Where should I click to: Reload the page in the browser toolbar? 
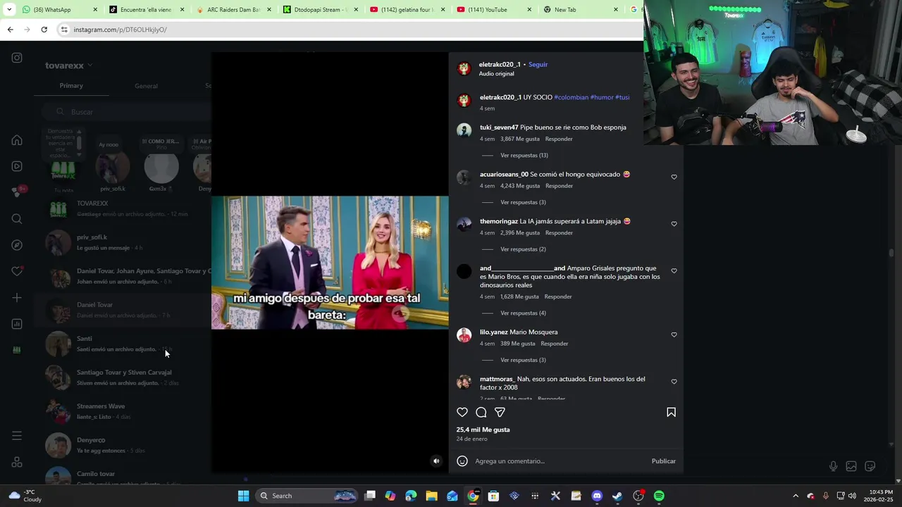click(44, 30)
